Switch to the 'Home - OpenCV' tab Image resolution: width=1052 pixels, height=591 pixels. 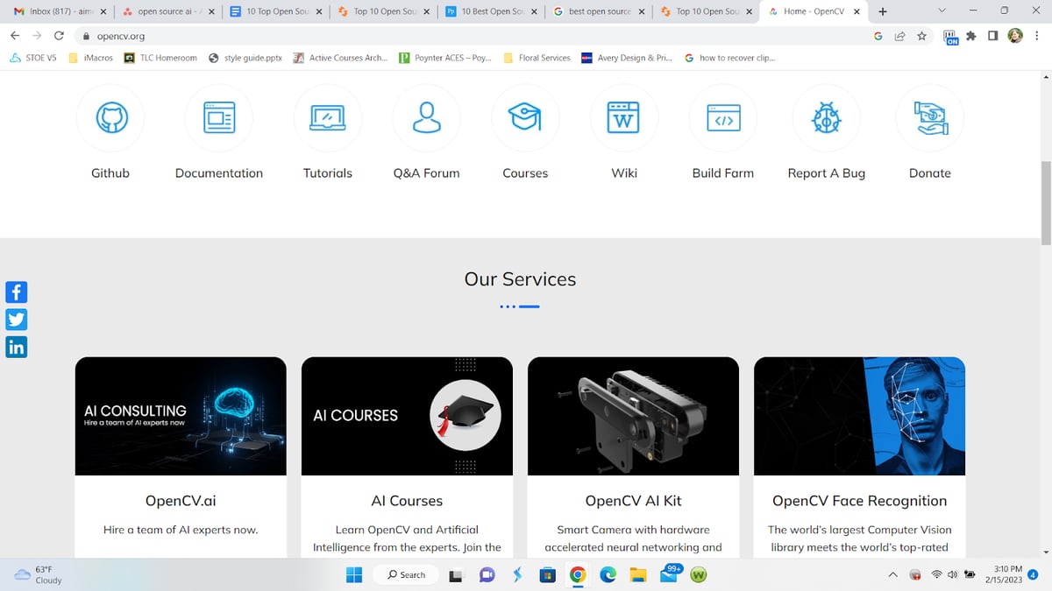pyautogui.click(x=814, y=11)
